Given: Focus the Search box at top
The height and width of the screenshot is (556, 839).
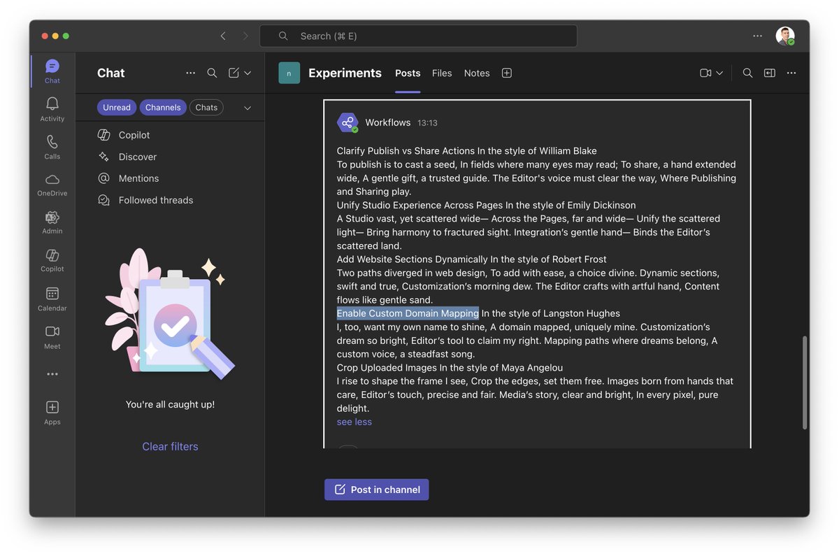Looking at the screenshot, I should (418, 36).
